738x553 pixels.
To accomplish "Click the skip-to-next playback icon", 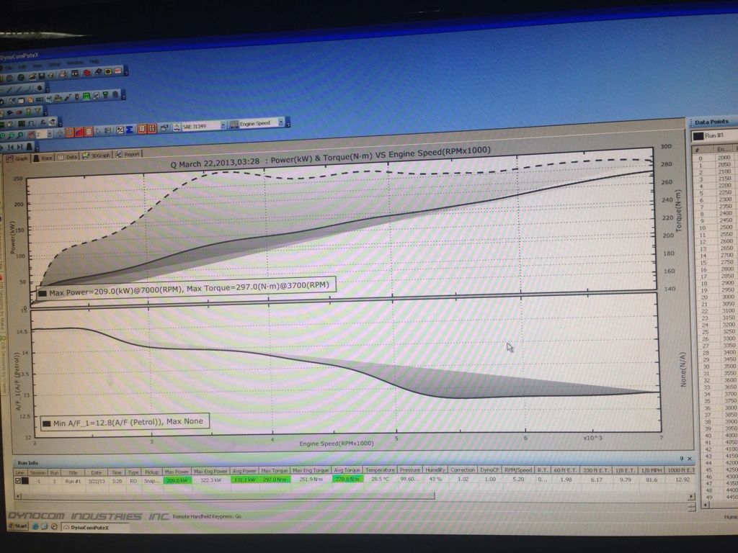I will pyautogui.click(x=21, y=146).
